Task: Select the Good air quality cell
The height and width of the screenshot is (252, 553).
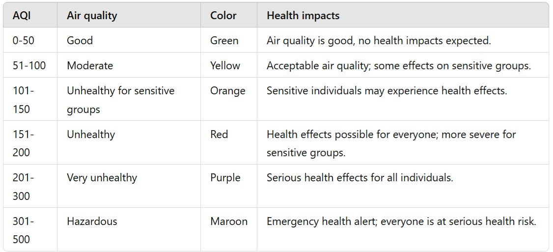Action: point(80,40)
